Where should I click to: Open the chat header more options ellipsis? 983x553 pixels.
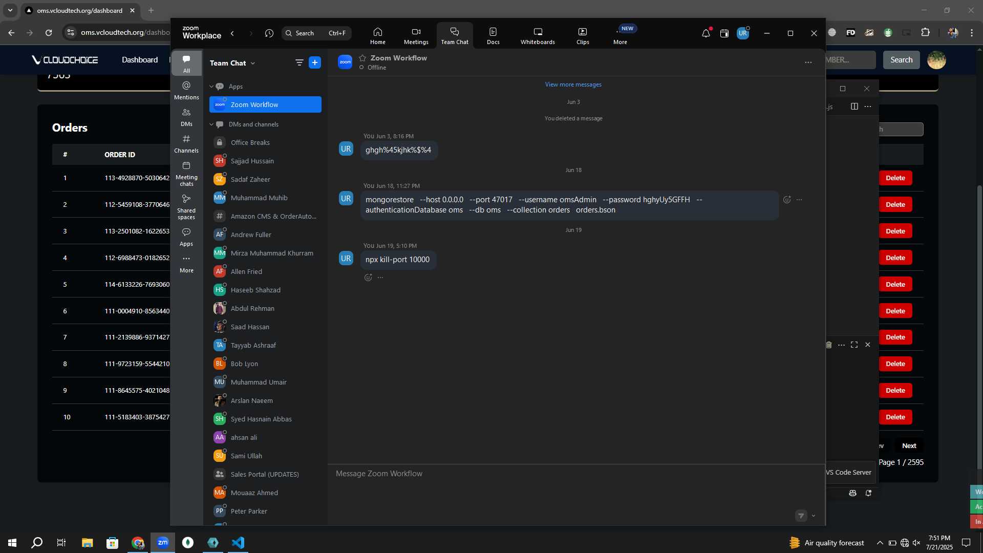(808, 62)
